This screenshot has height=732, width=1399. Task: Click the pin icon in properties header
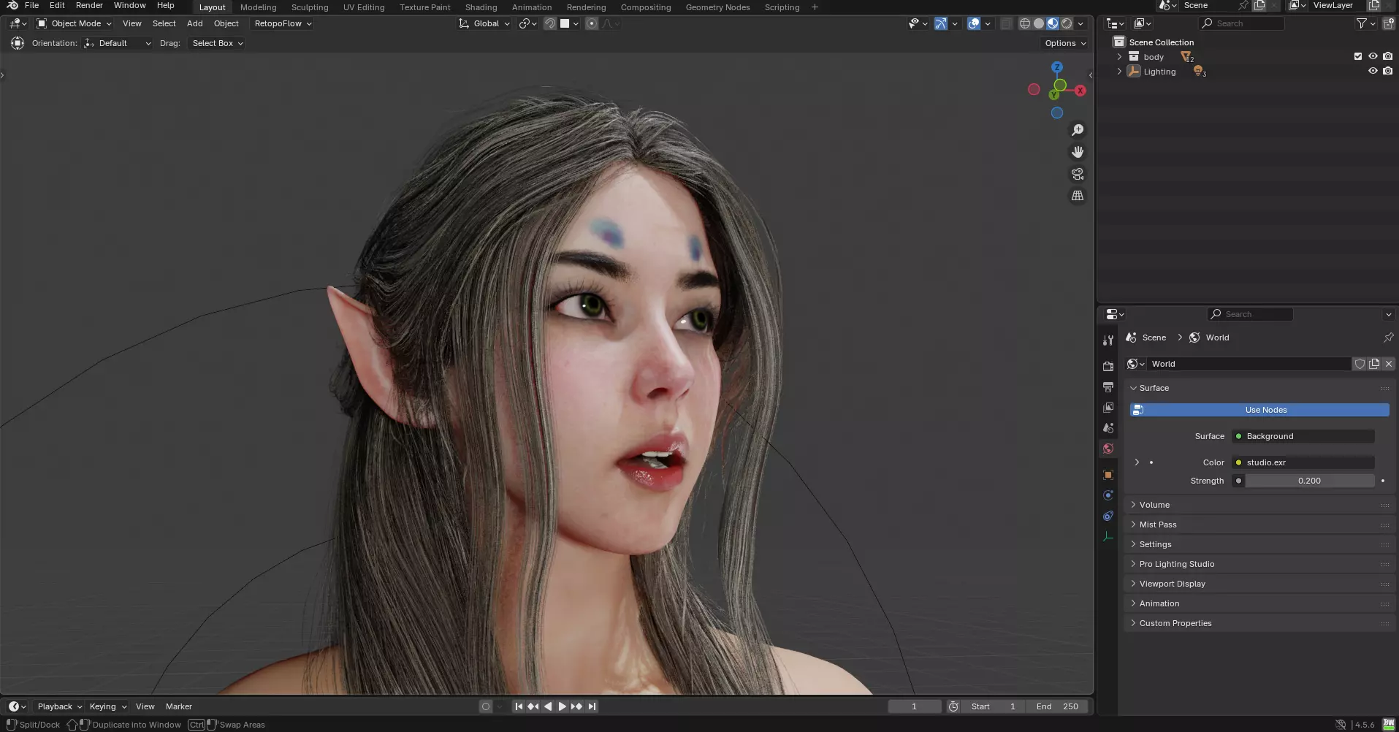click(1388, 338)
